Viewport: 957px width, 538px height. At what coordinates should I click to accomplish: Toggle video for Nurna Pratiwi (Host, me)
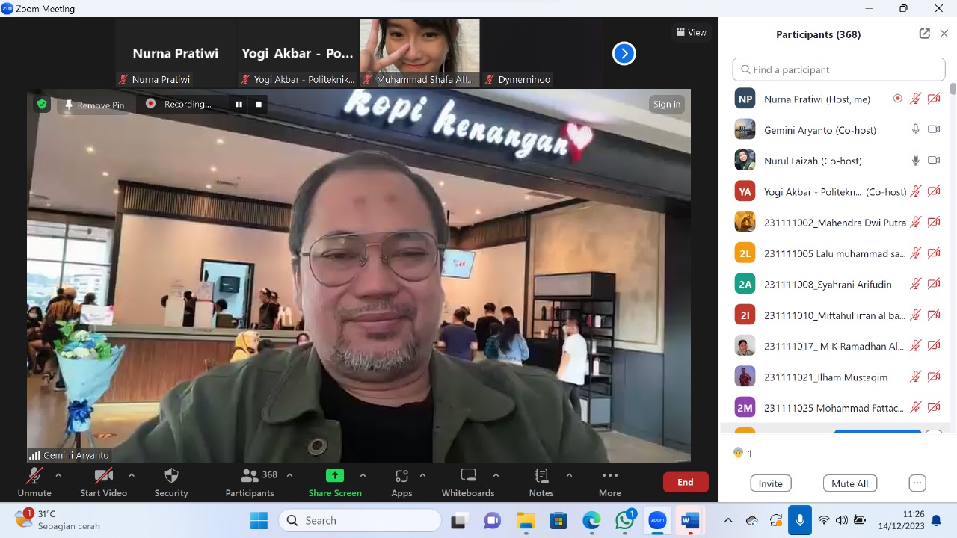pos(934,99)
